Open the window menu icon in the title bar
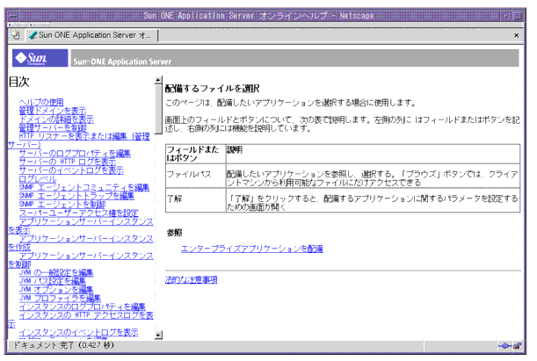 pyautogui.click(x=12, y=16)
